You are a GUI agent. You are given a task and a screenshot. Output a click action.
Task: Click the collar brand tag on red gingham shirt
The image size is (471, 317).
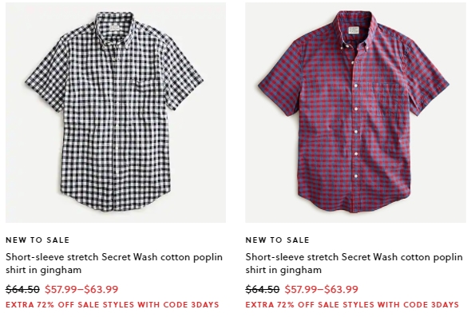click(x=354, y=30)
